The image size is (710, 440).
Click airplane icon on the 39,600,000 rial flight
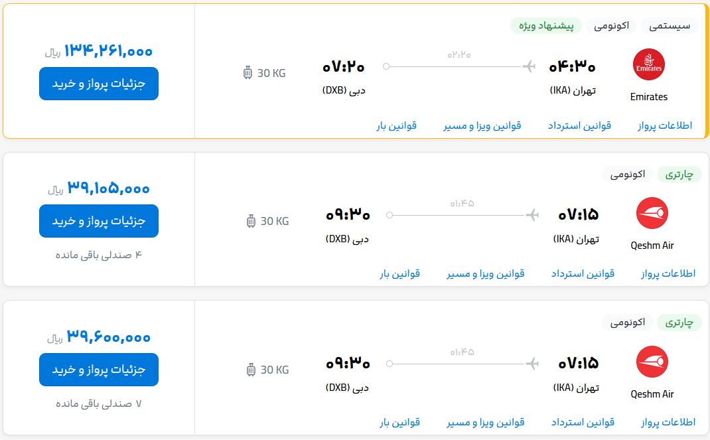[532, 364]
